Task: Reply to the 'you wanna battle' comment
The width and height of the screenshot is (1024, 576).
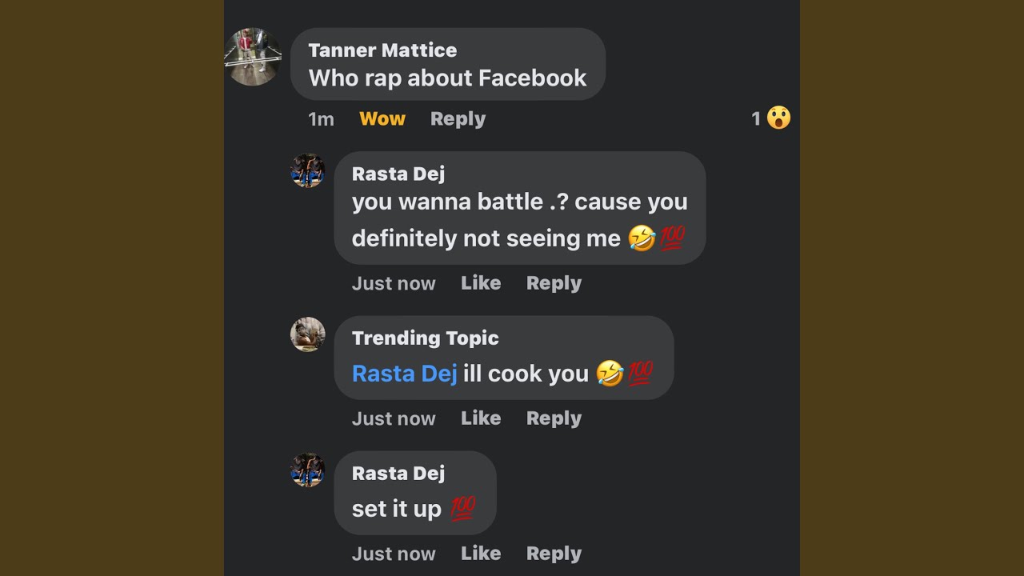Action: [554, 283]
